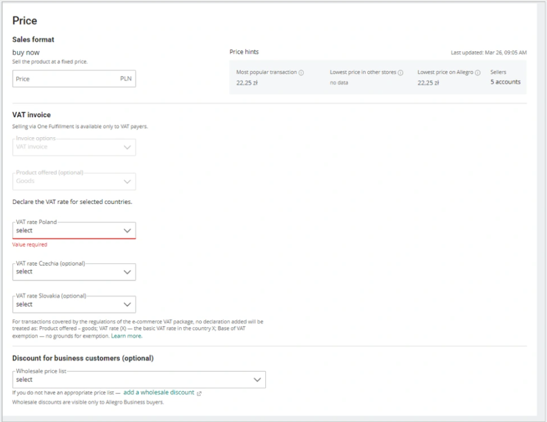The height and width of the screenshot is (422, 547).
Task: Click chevron arrow in VAT rate Poland field
Action: coord(127,231)
